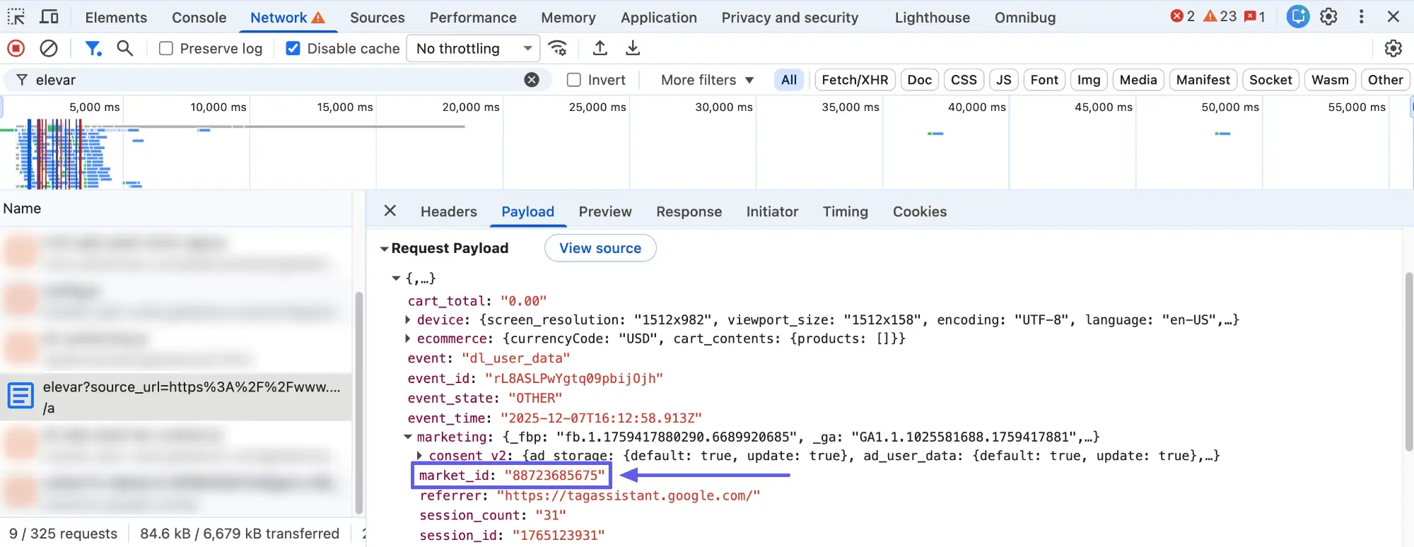Viewport: 1414px width, 547px height.
Task: Filter requests by JS type
Action: click(x=1003, y=80)
